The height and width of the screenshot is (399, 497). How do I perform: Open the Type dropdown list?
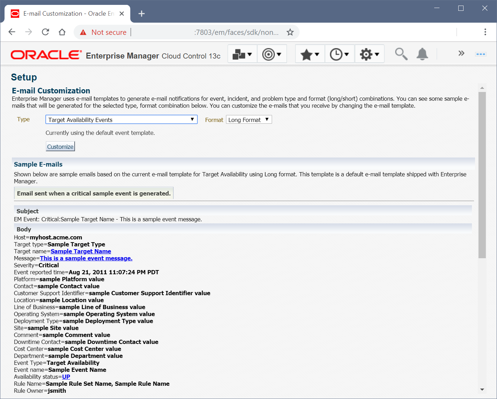point(121,120)
